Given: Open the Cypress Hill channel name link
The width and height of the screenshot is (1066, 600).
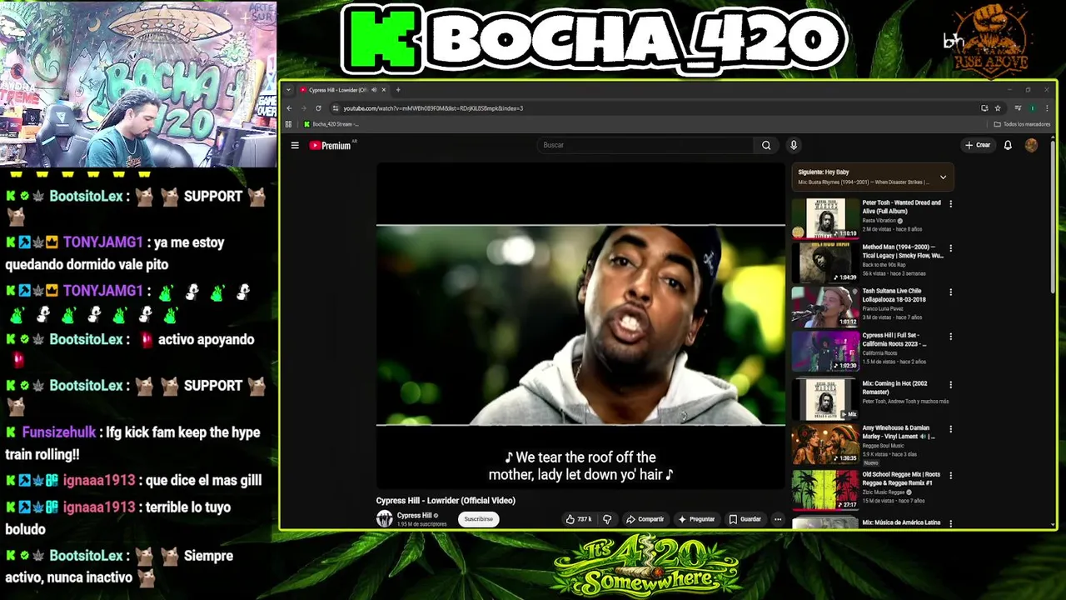Looking at the screenshot, I should click(414, 516).
